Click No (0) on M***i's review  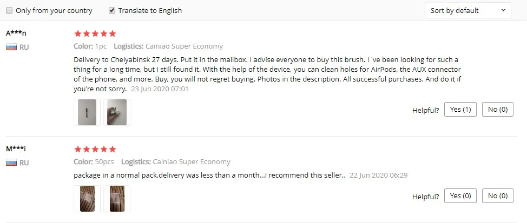coord(497,196)
